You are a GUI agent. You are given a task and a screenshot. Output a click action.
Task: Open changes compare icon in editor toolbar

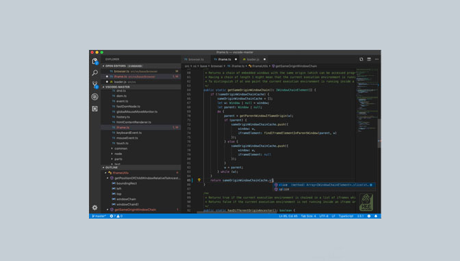[361, 59]
